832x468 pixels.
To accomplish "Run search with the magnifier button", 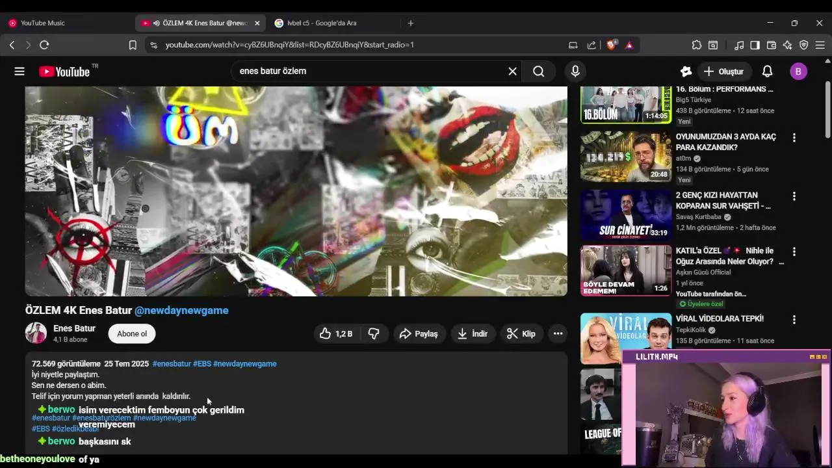I will pos(539,71).
